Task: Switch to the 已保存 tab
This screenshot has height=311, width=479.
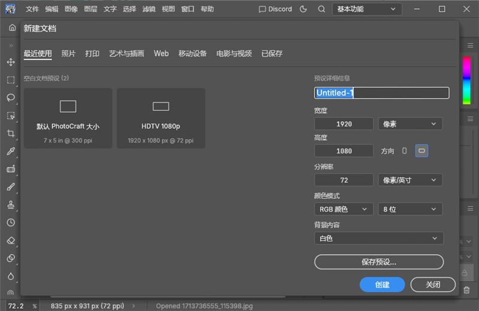Action: 272,53
